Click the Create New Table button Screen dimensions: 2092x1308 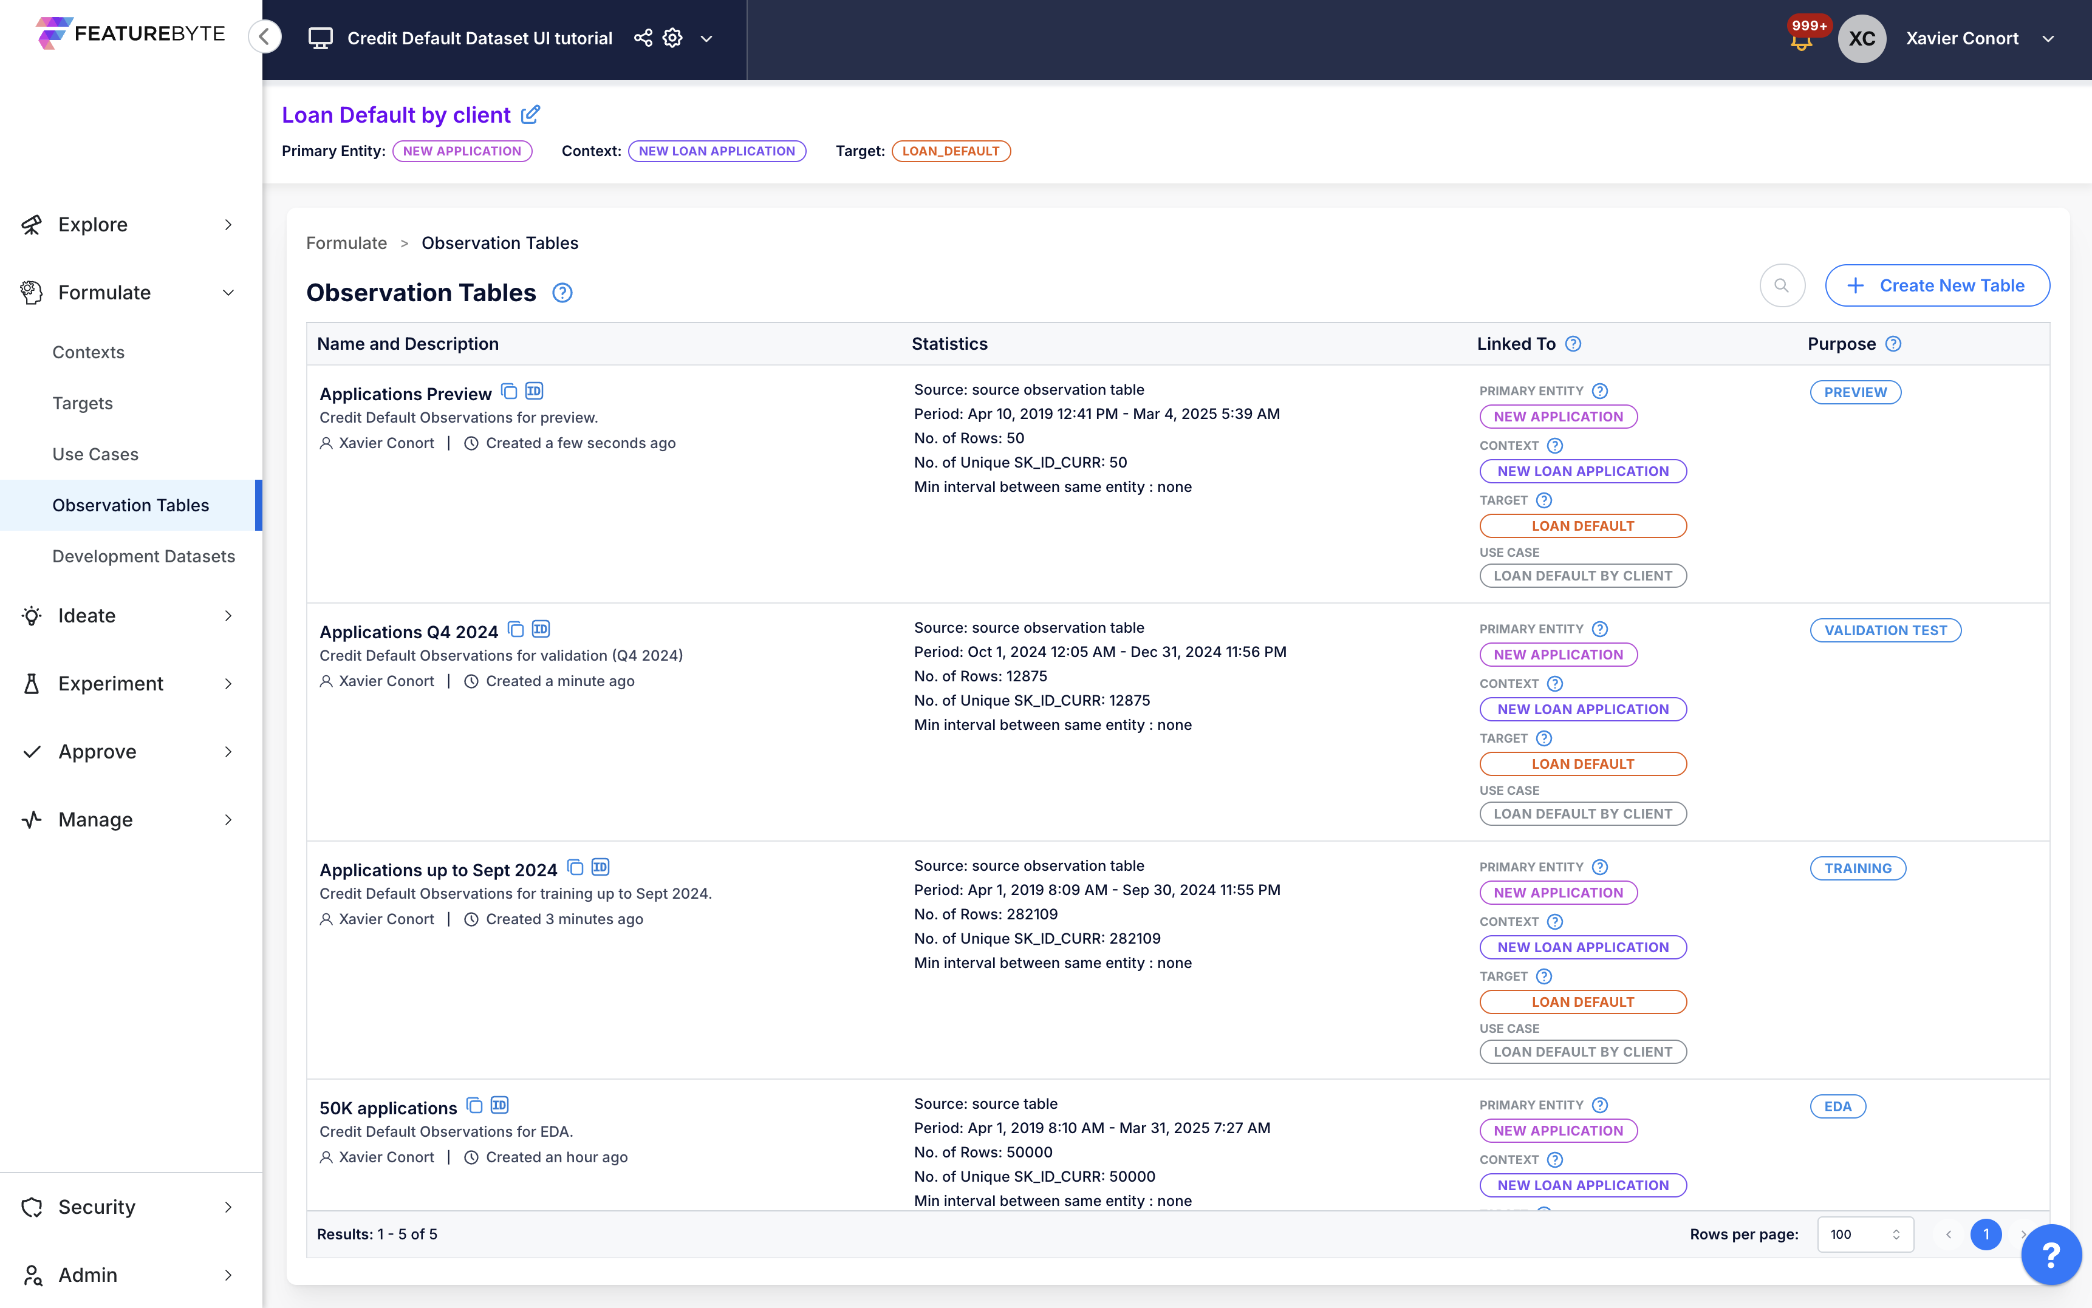tap(1936, 285)
